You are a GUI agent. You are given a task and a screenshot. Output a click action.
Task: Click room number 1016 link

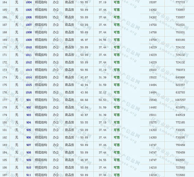coord(29,93)
